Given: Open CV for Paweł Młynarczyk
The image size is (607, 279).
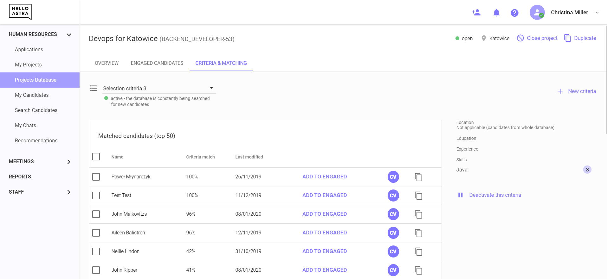Looking at the screenshot, I should 393,177.
